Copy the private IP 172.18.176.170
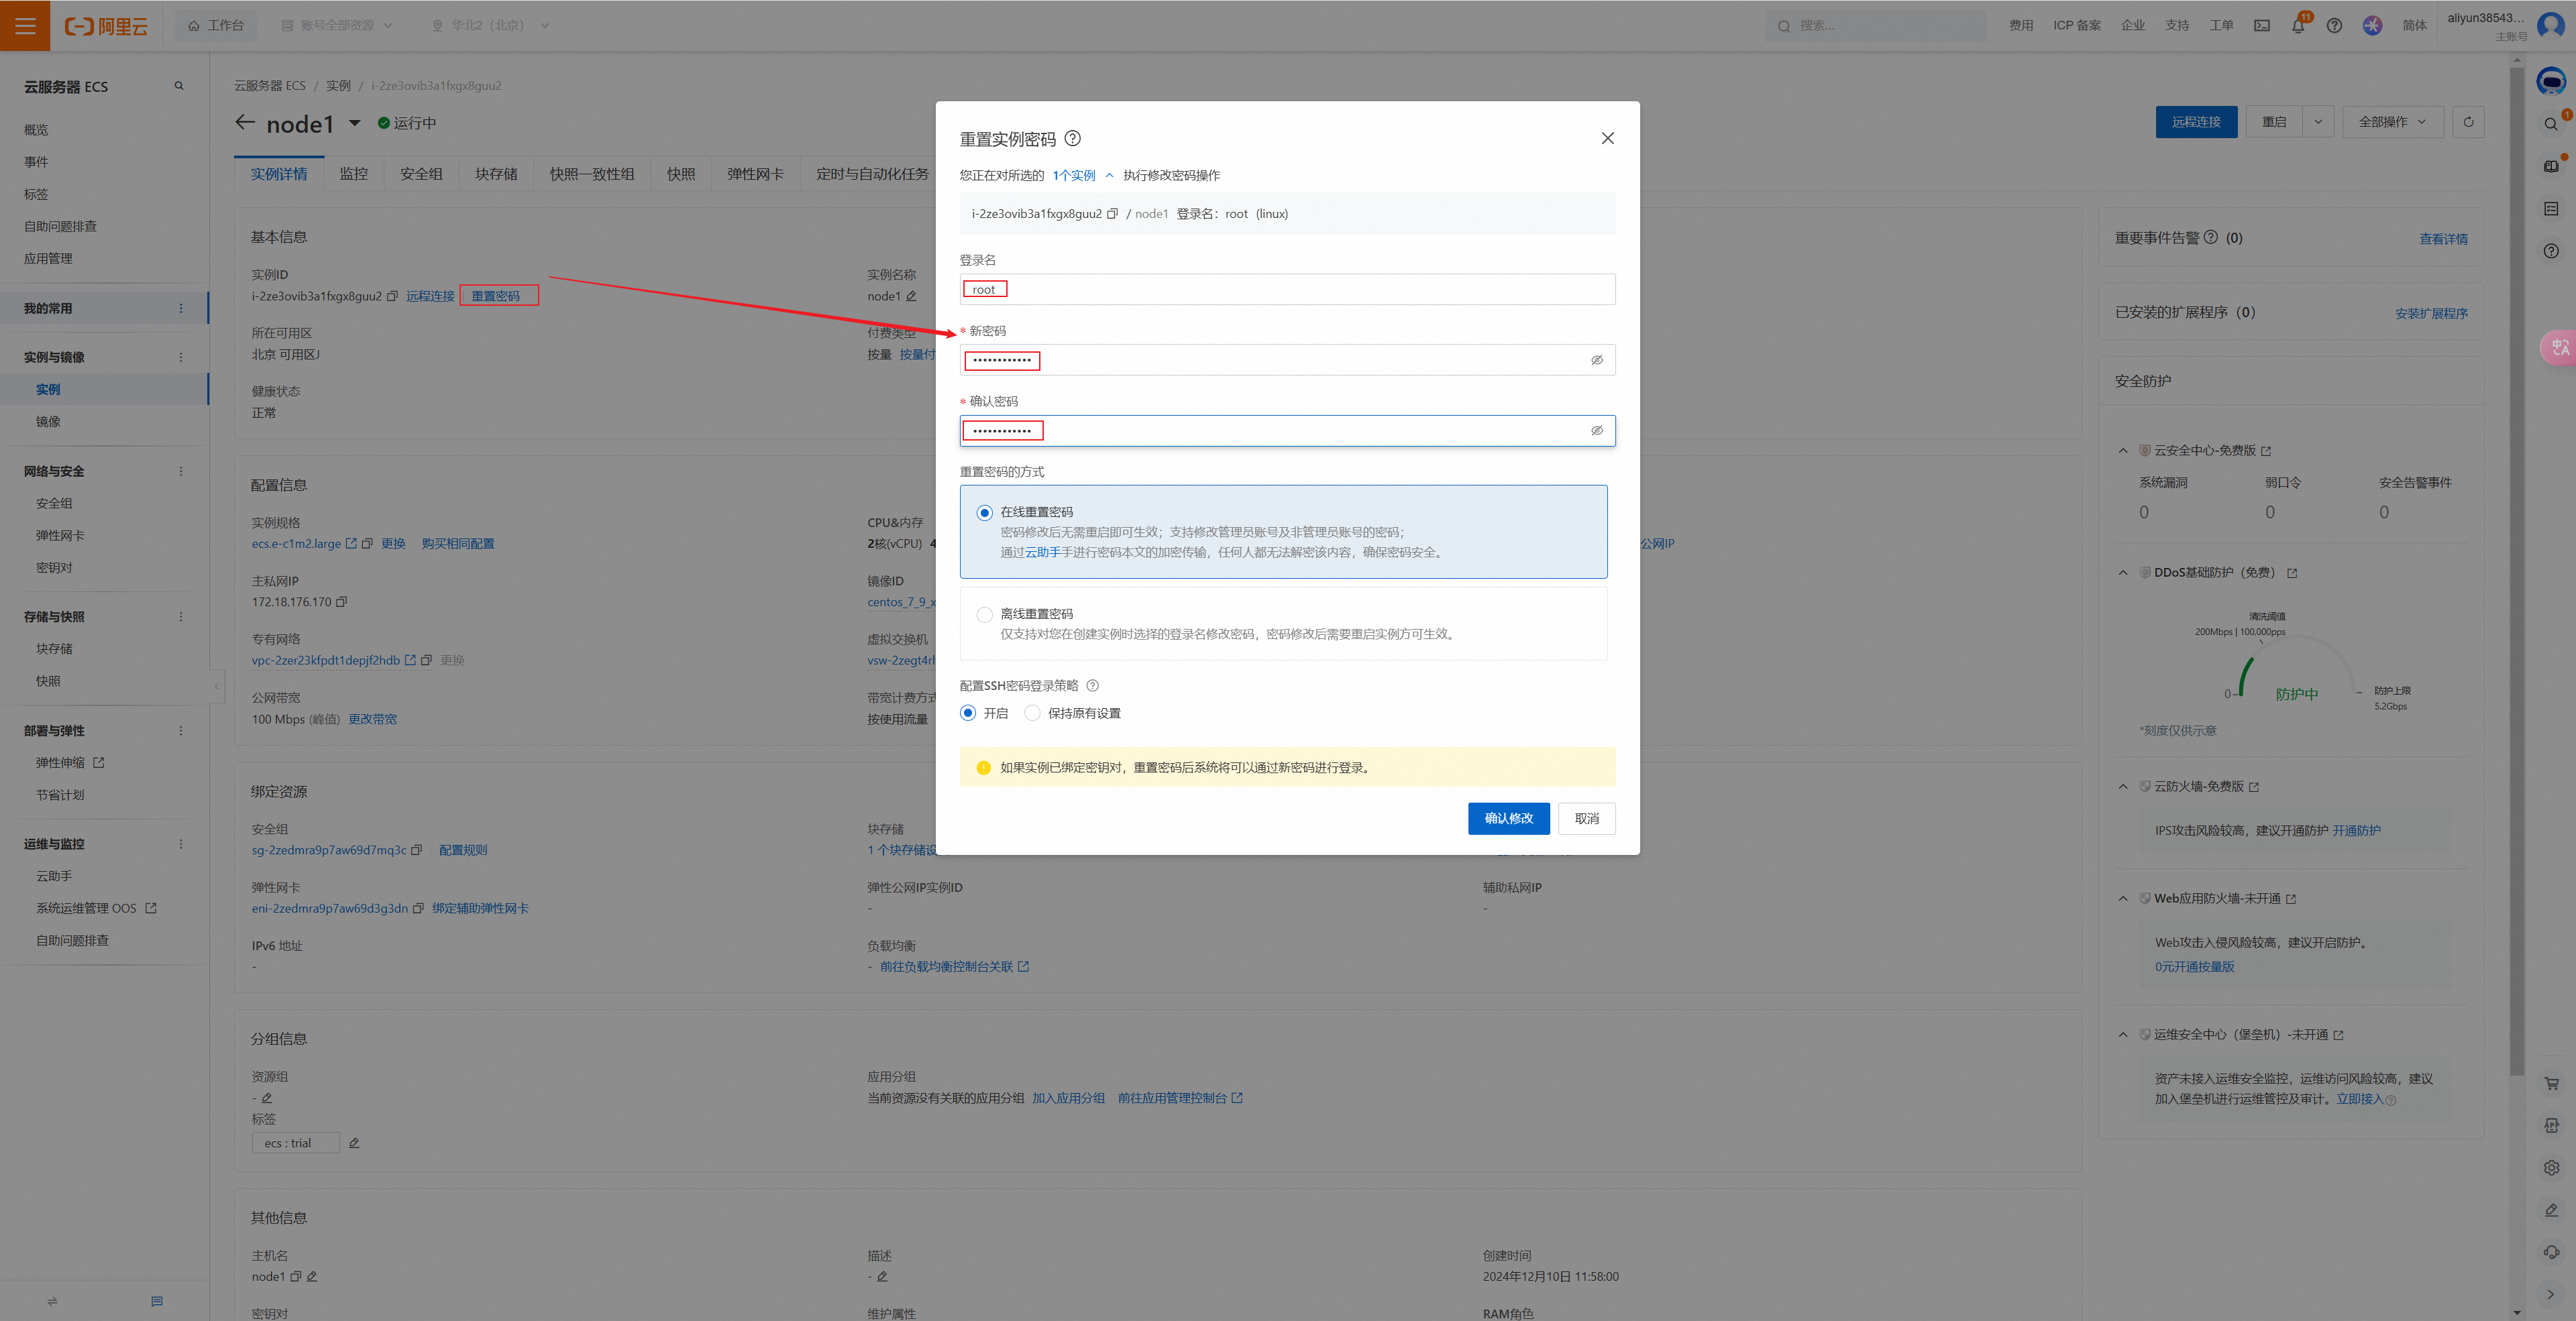 click(x=342, y=601)
